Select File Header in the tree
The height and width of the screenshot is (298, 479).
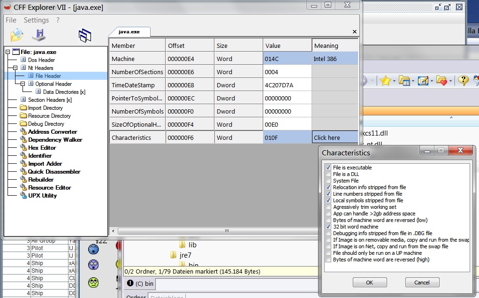point(48,76)
